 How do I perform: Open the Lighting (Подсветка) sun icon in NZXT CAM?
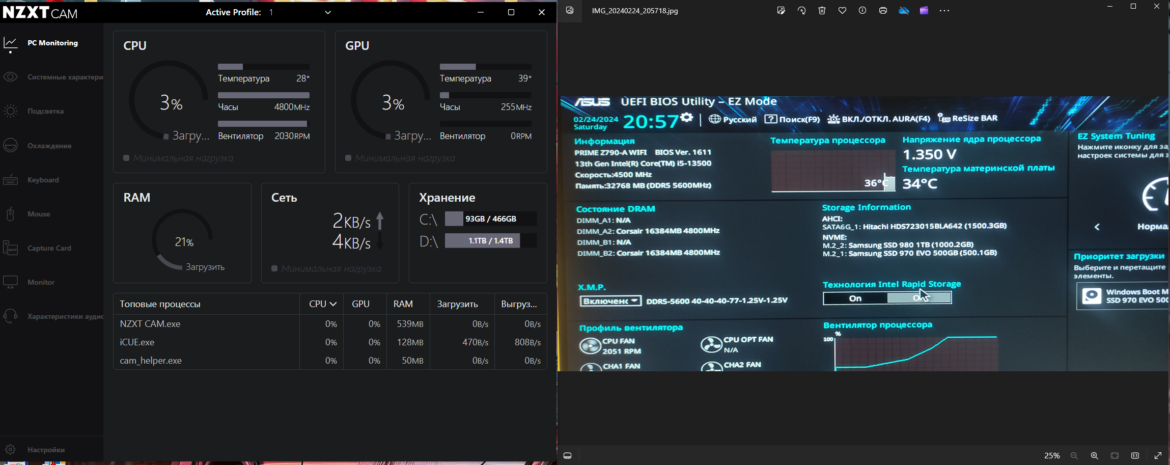pos(10,111)
